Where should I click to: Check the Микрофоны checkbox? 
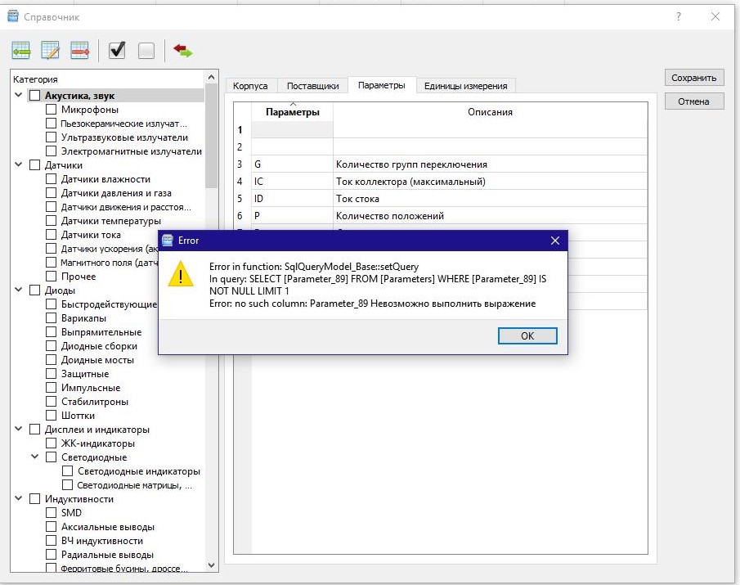[x=52, y=110]
